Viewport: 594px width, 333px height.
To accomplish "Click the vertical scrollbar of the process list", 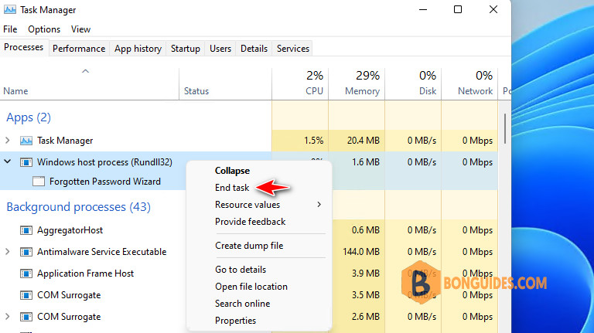I will pyautogui.click(x=505, y=129).
